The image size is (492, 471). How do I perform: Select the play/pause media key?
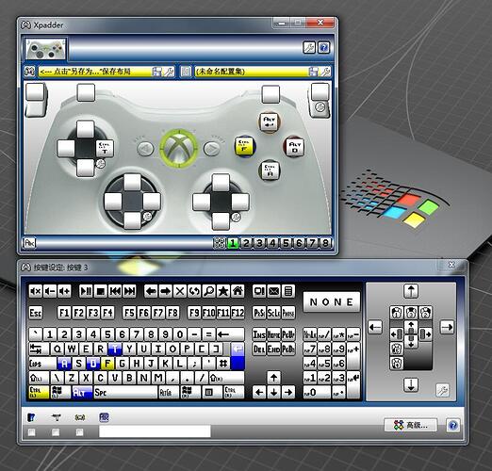(x=86, y=291)
